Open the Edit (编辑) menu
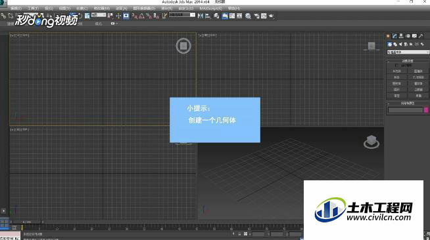This screenshot has height=240, width=430. 16,9
